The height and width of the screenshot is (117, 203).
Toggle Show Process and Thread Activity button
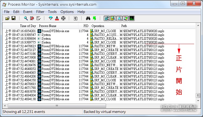coord(125,18)
